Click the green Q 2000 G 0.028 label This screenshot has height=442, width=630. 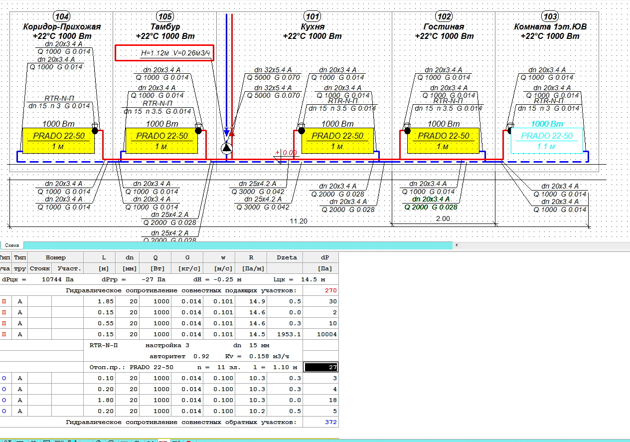click(x=431, y=207)
